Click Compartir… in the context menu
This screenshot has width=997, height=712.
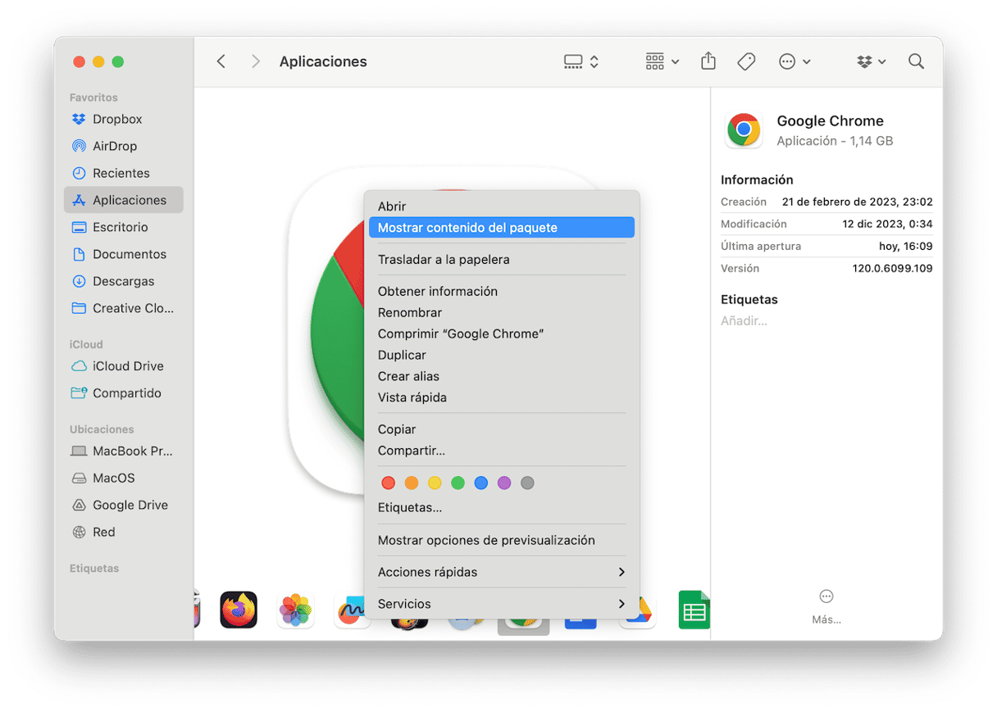[x=502, y=451]
